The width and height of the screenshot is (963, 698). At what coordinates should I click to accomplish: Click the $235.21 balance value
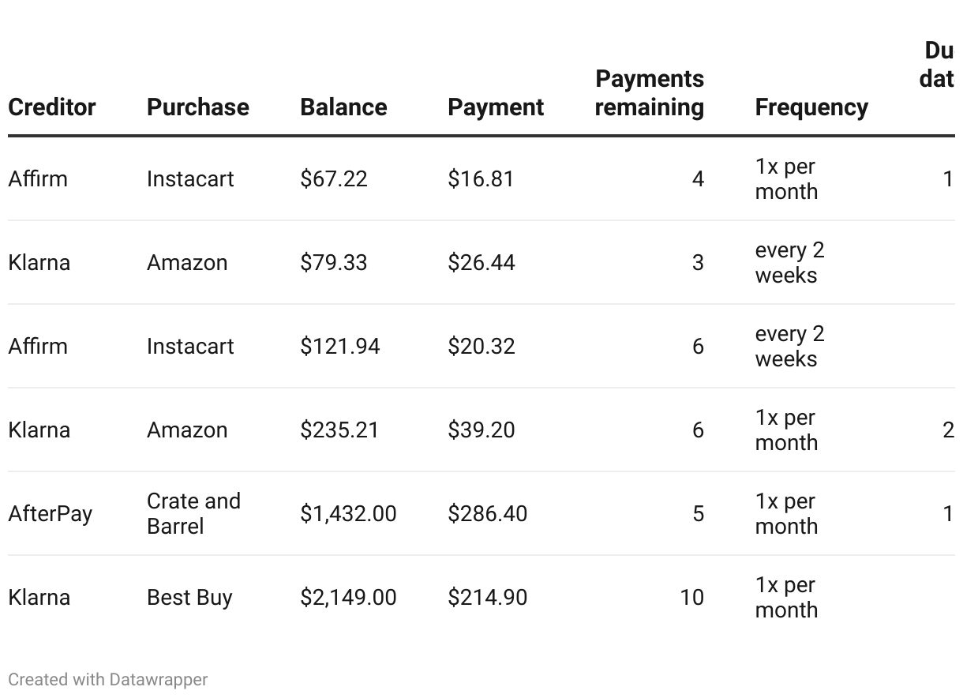340,430
